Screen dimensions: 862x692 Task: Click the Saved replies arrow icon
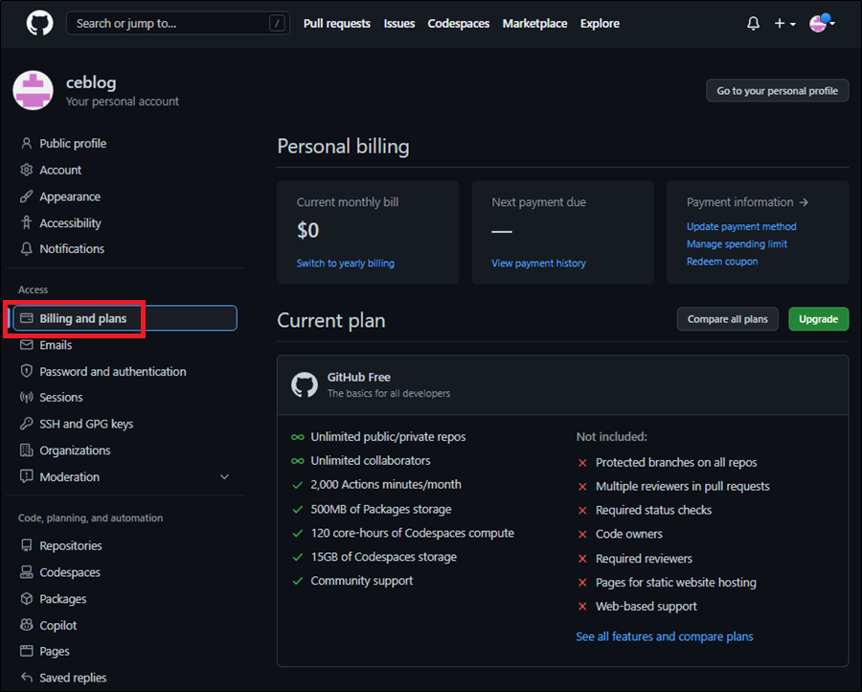pyautogui.click(x=27, y=678)
